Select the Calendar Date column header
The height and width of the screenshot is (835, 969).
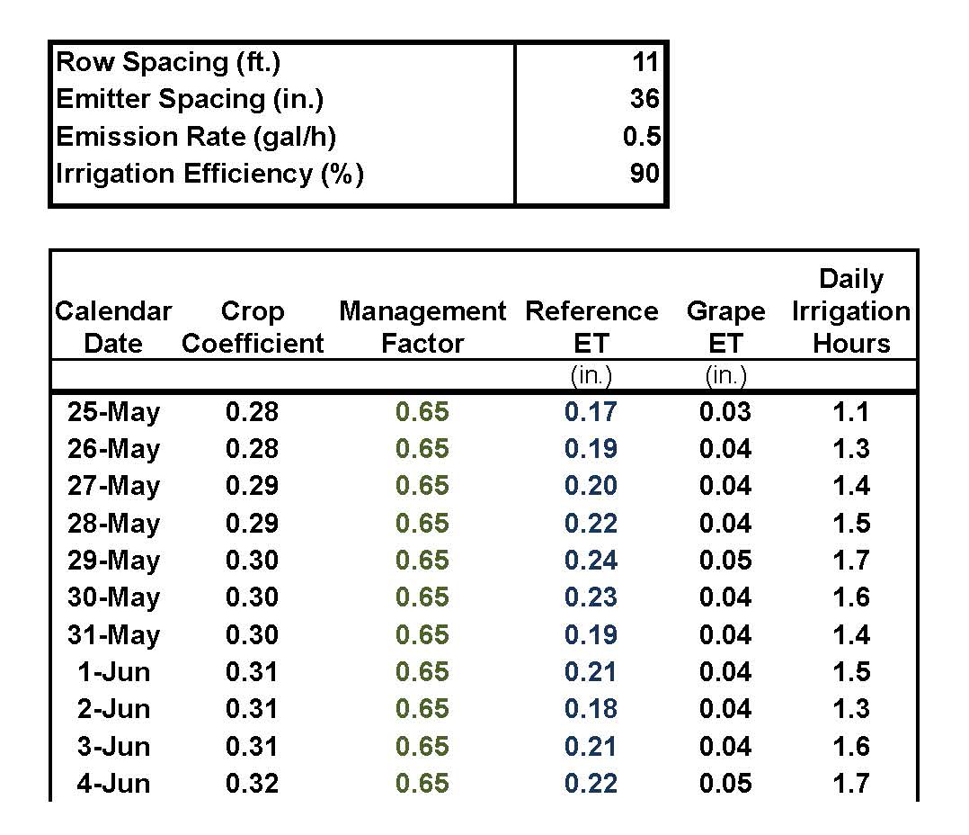113,328
